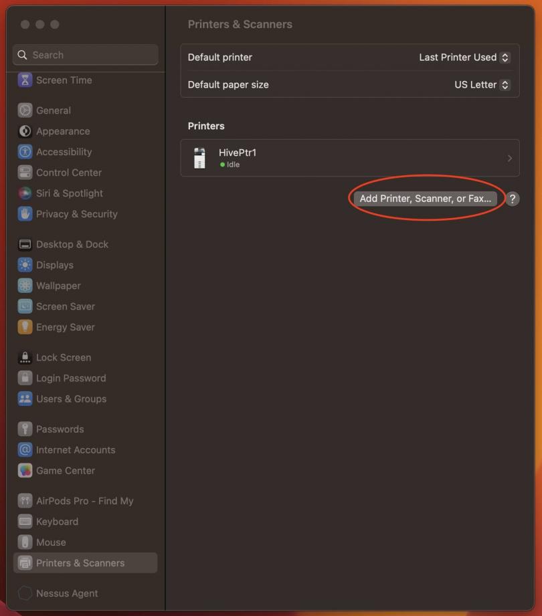
Task: Click the HivePtr1 printer name
Action: click(x=238, y=152)
